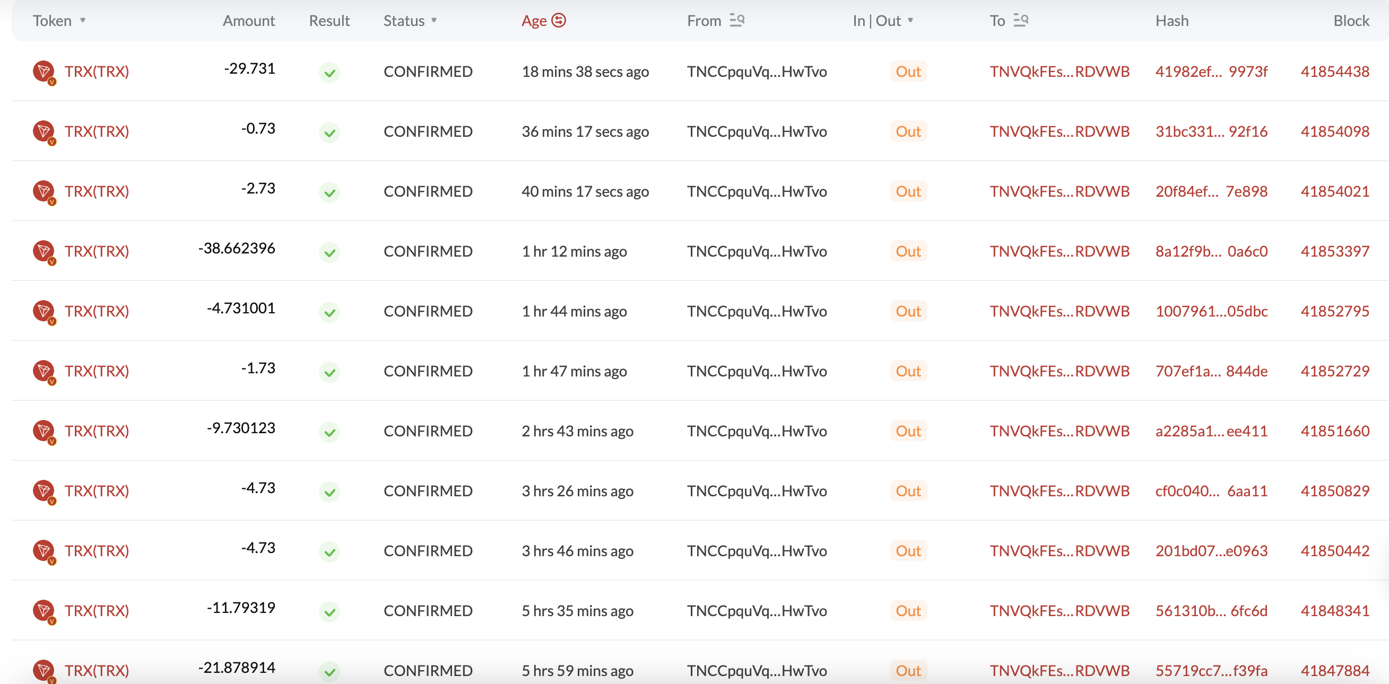Click TRX(TRX) token link in -4.731001 row
This screenshot has height=684, width=1389.
click(97, 311)
